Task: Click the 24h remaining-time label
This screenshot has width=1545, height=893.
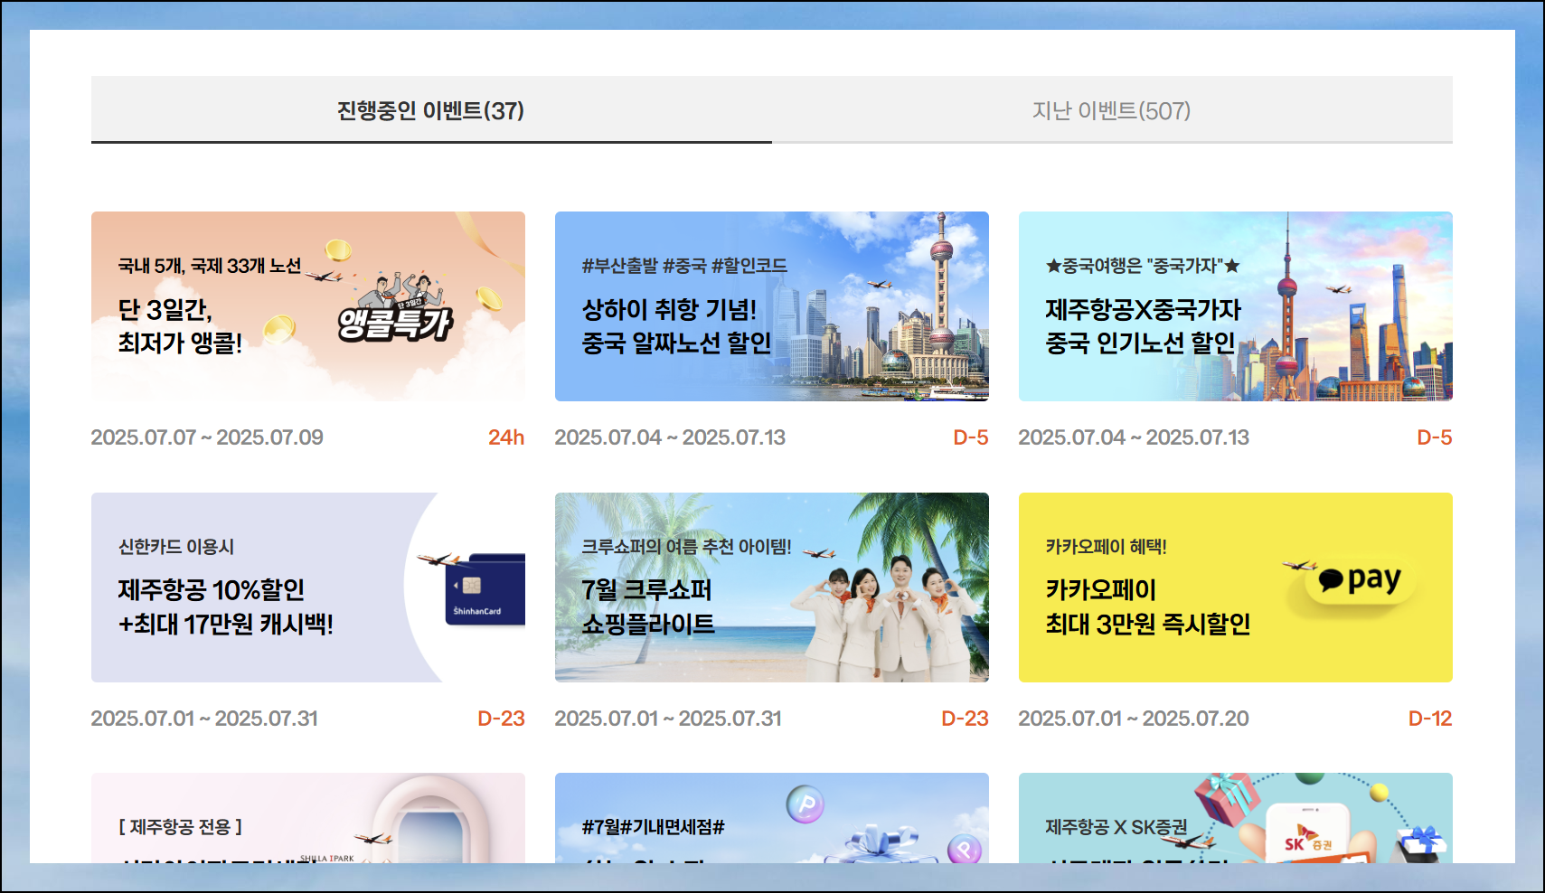Action: point(506,437)
